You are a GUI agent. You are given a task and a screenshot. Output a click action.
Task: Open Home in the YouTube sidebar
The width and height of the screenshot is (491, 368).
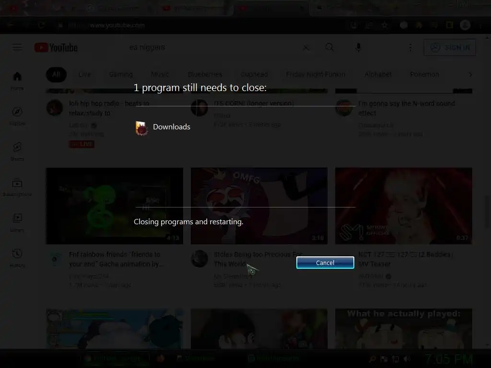(17, 80)
